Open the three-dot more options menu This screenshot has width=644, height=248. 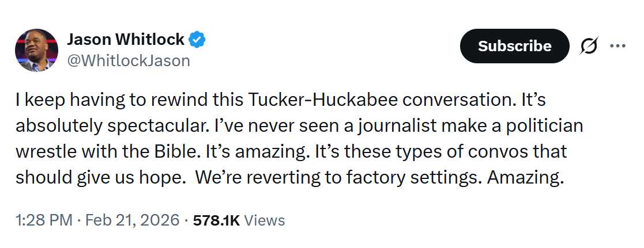coord(617,46)
